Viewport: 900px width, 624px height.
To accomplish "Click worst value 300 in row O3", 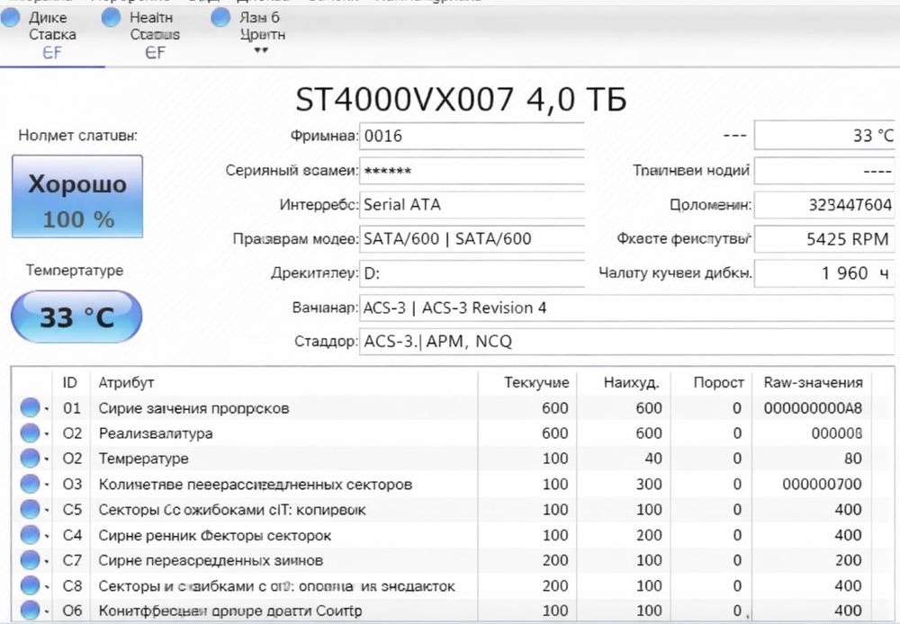I will coord(649,484).
